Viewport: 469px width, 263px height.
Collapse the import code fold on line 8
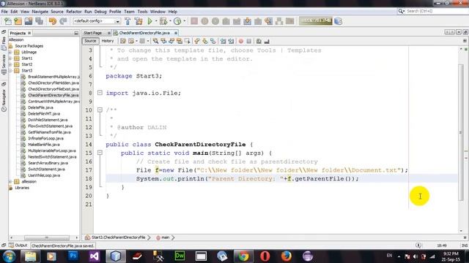[100, 93]
